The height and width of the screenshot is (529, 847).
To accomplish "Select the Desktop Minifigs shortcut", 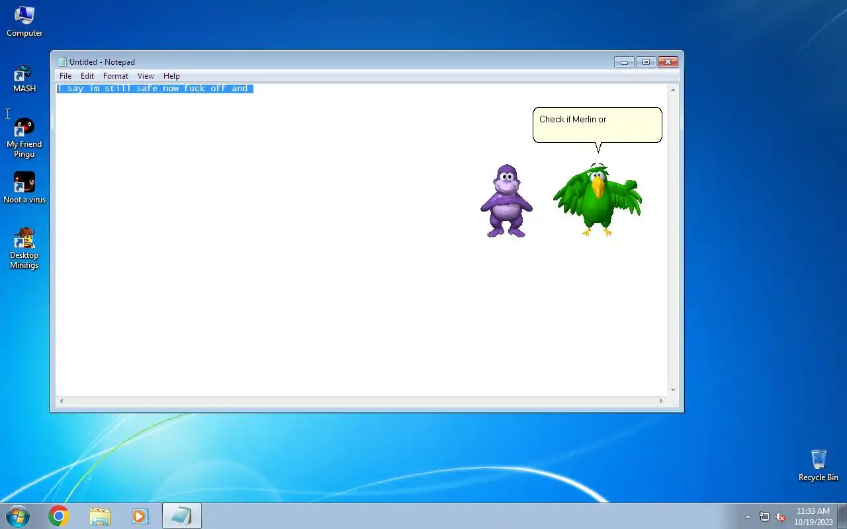I will click(x=24, y=248).
